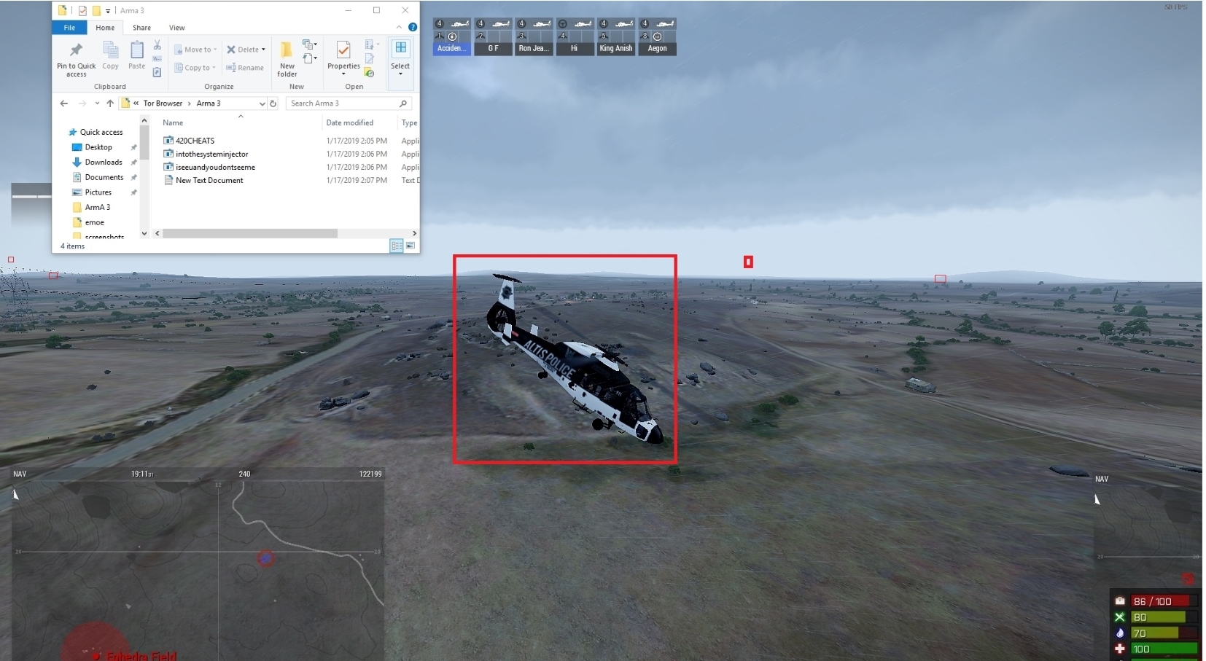Refresh the Arma 3 folder view
The width and height of the screenshot is (1206, 661).
click(273, 103)
